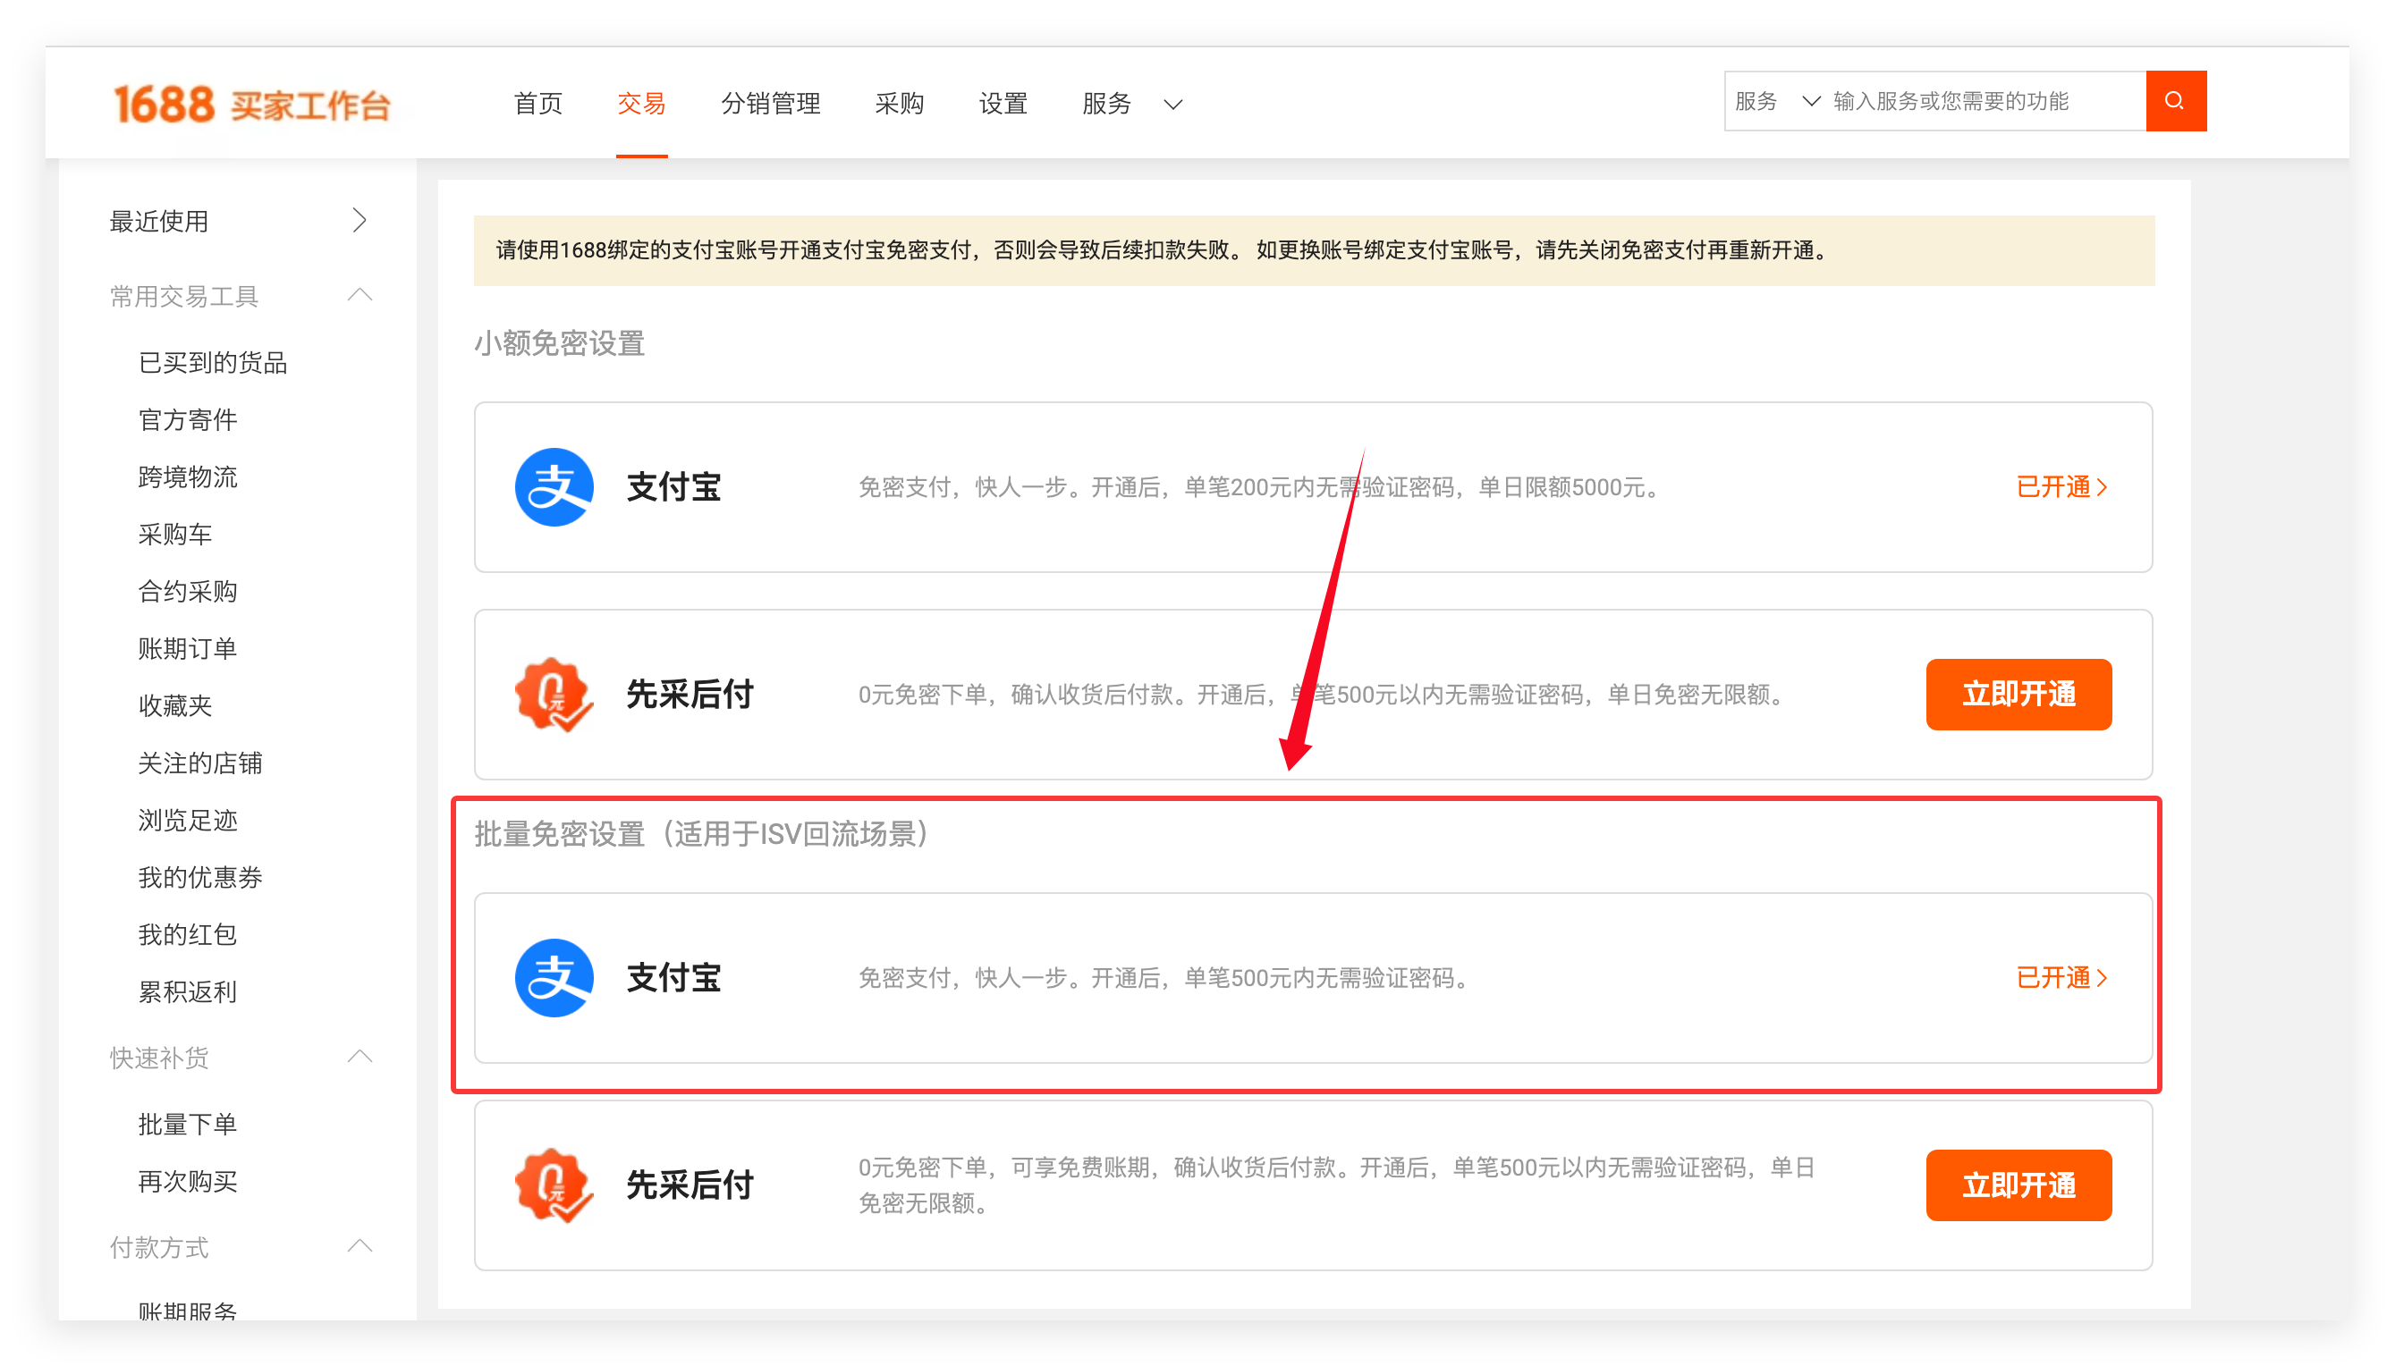This screenshot has width=2395, height=1366.
Task: Open 已买到的货品 in sidebar
Action: [213, 363]
